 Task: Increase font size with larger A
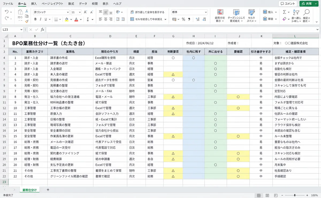(x=85, y=12)
